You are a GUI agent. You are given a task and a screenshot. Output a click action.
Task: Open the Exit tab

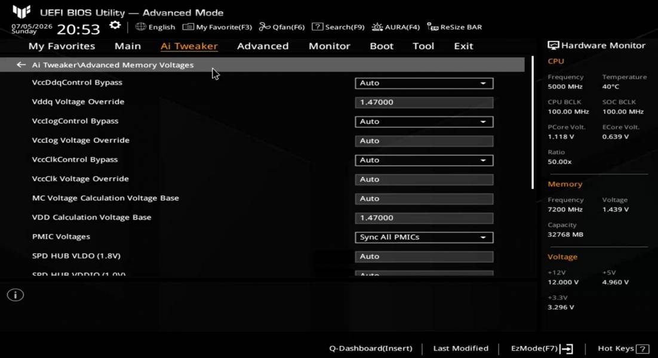point(463,46)
